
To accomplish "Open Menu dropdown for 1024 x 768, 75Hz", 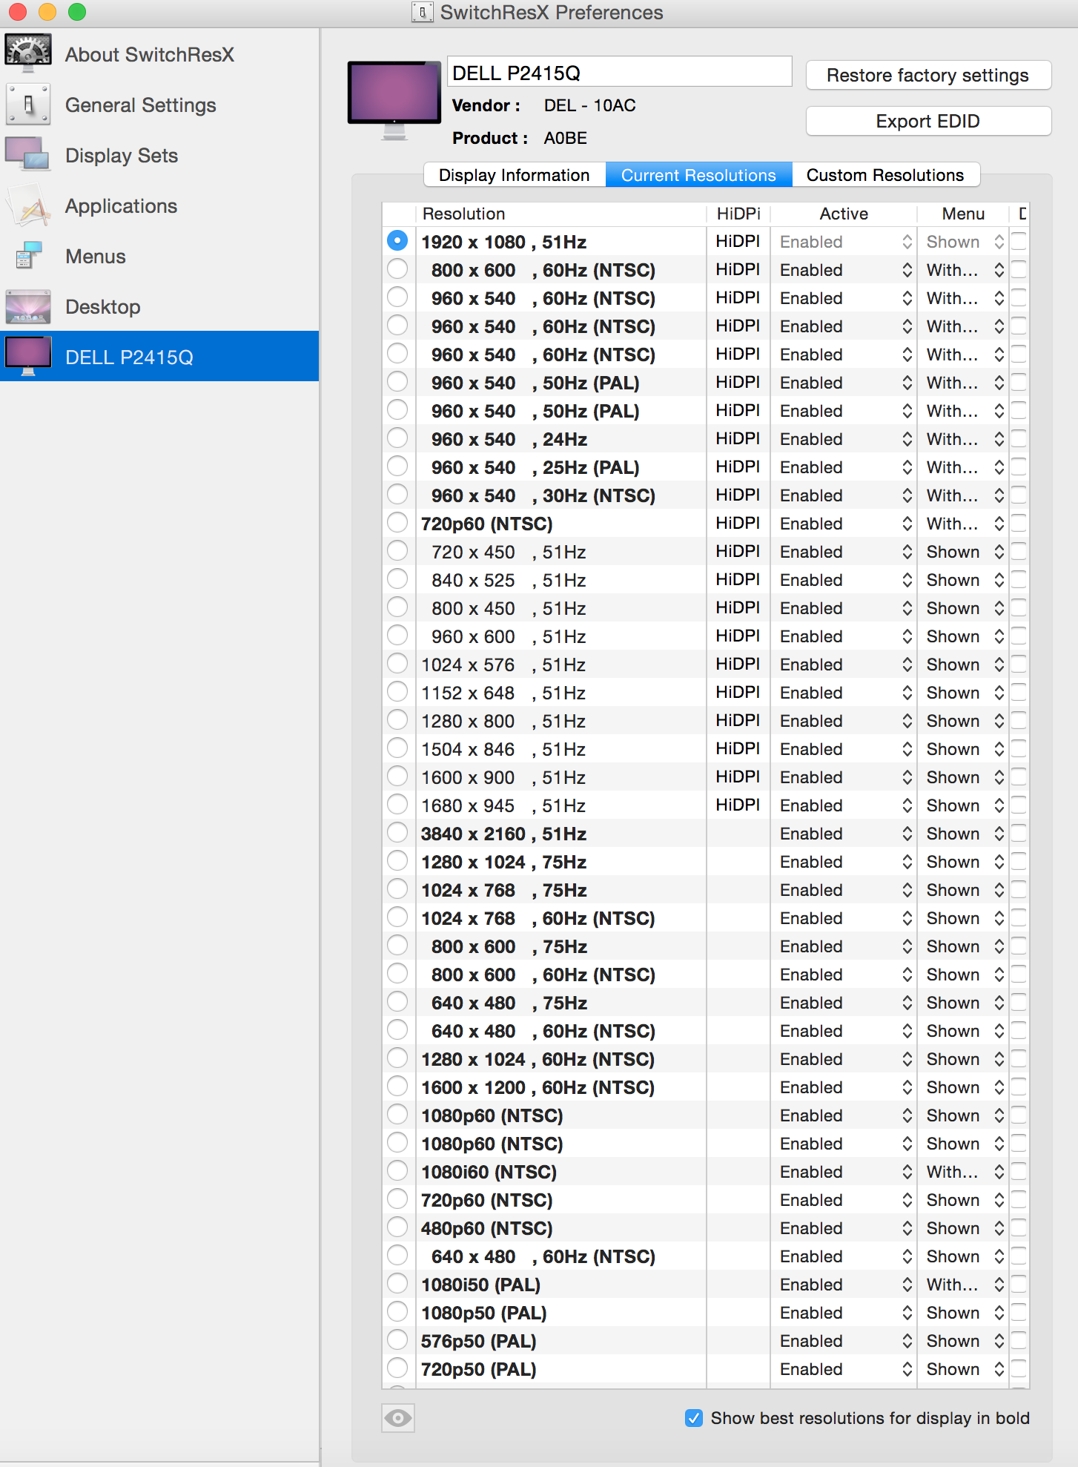I will coord(965,890).
